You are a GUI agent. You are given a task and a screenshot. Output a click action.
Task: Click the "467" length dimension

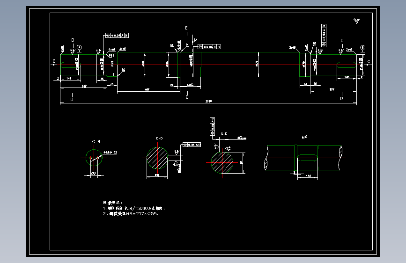pos(147,89)
